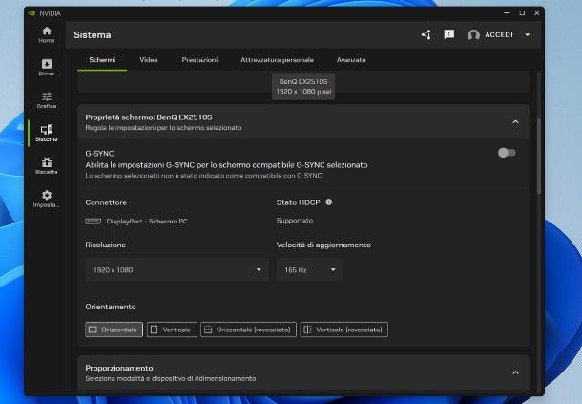Open the feedback notification icon
Image resolution: width=582 pixels, height=404 pixels.
449,34
